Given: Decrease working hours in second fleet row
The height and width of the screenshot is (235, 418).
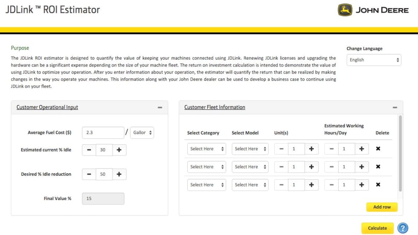Looking at the screenshot, I should coord(331,167).
